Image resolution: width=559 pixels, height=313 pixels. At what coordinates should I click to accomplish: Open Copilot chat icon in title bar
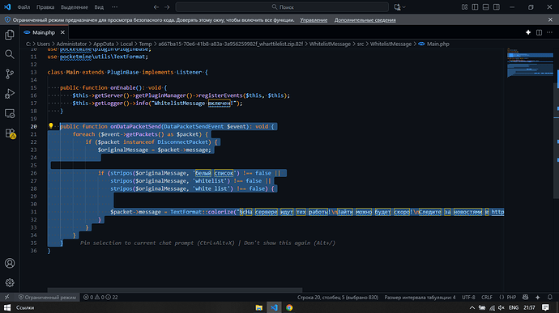397,7
